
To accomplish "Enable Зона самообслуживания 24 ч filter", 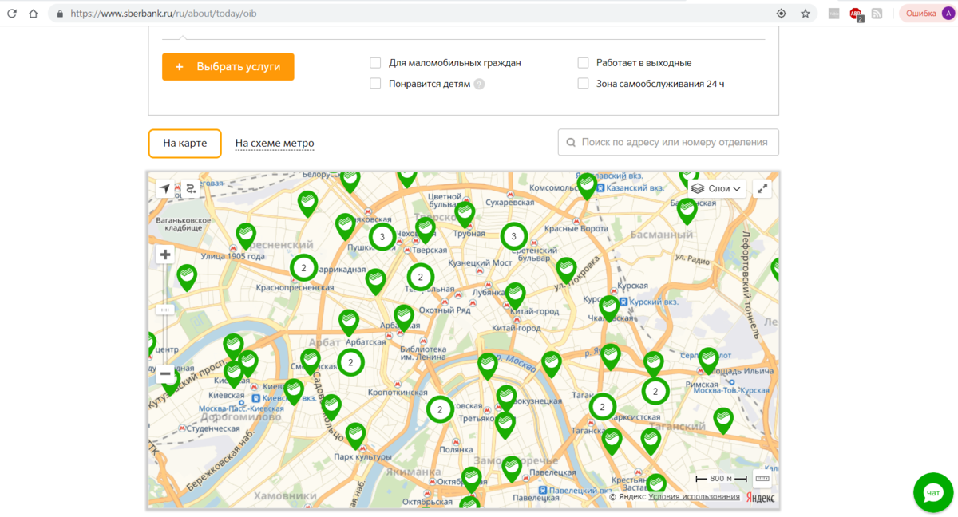I will pos(583,83).
